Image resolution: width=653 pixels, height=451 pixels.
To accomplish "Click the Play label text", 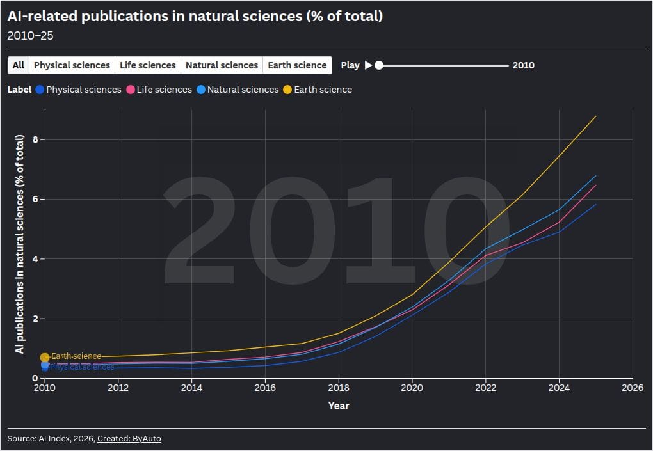I will click(350, 65).
